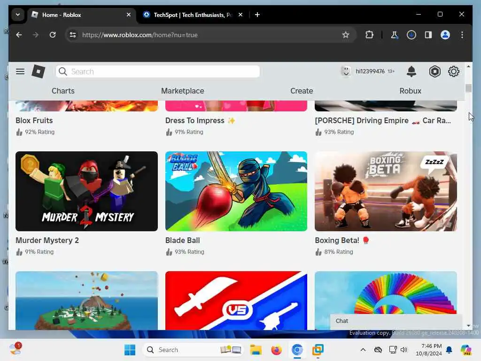
Task: Open the Chrome Labs flask icon
Action: 395,35
